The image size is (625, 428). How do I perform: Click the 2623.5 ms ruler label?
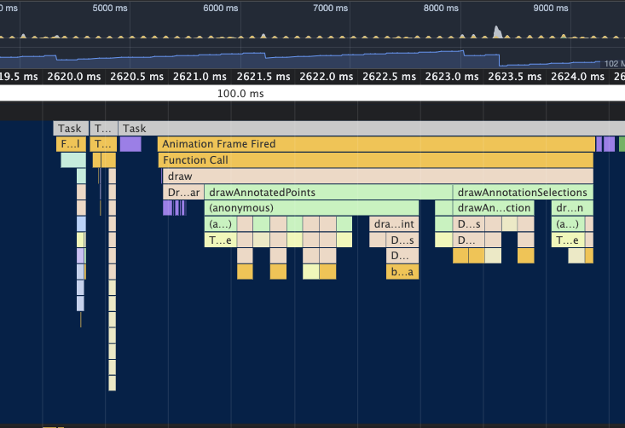[x=515, y=77]
